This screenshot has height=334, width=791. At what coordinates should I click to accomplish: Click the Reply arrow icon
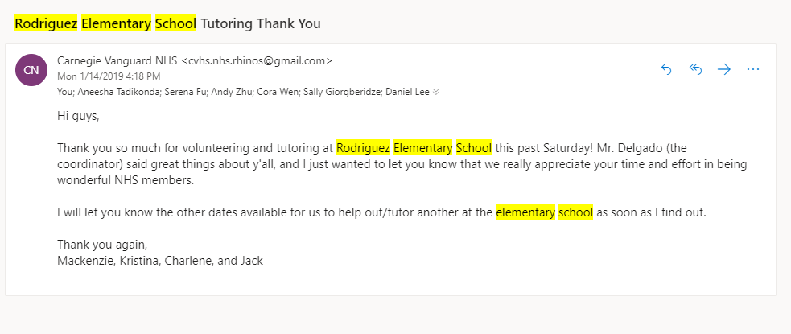point(665,69)
